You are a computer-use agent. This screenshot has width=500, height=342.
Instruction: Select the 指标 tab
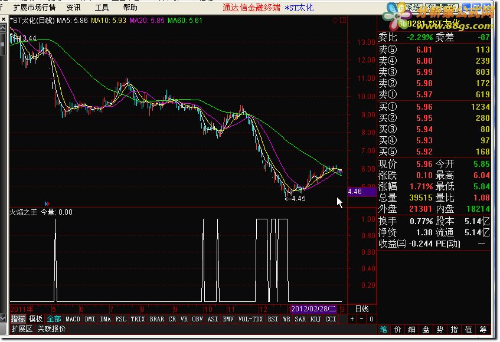(x=18, y=319)
